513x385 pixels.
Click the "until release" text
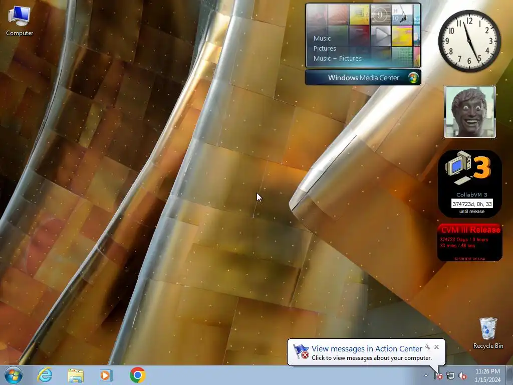(x=472, y=212)
